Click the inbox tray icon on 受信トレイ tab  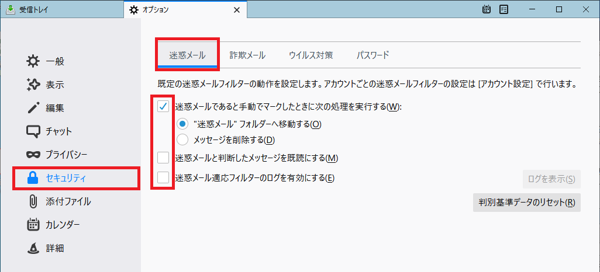[11, 9]
